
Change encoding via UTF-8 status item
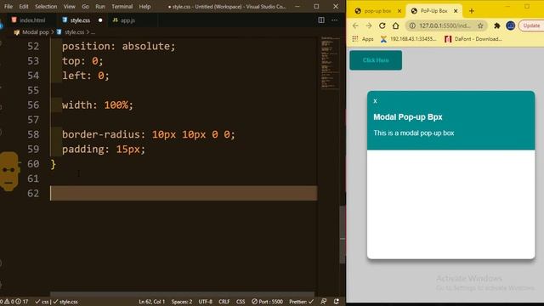tap(206, 302)
